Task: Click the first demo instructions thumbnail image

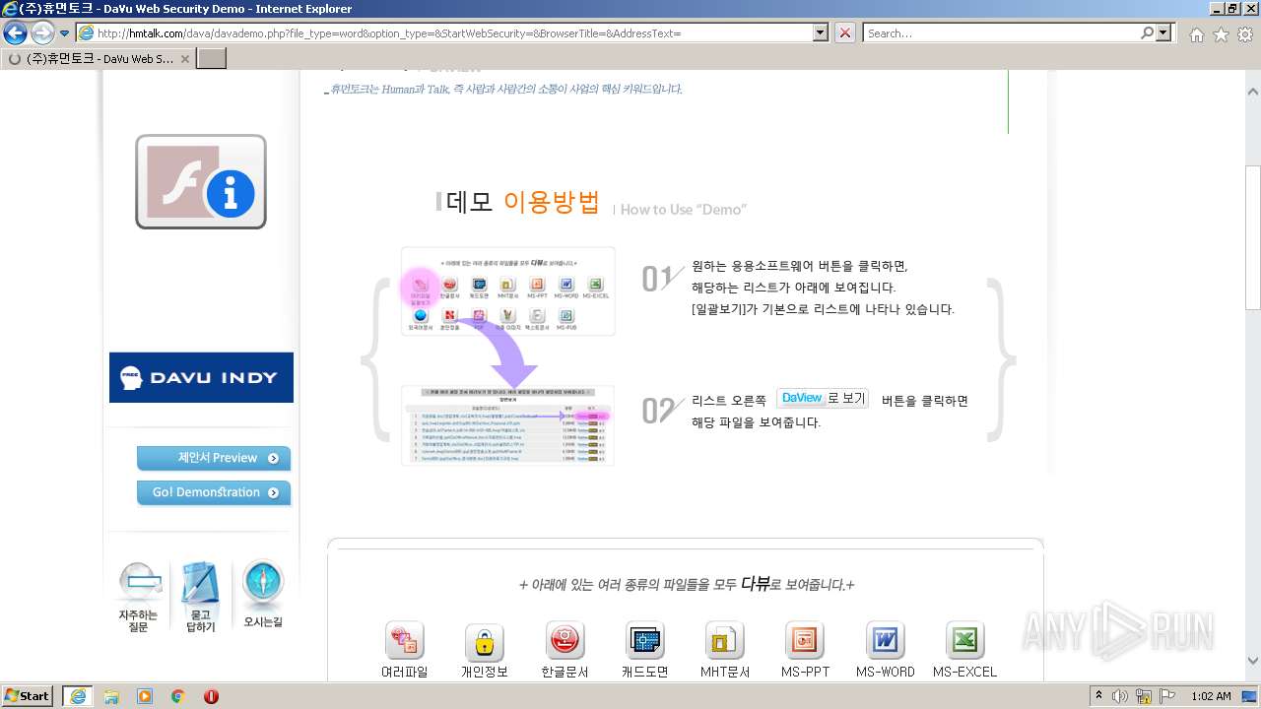Action: (x=508, y=291)
